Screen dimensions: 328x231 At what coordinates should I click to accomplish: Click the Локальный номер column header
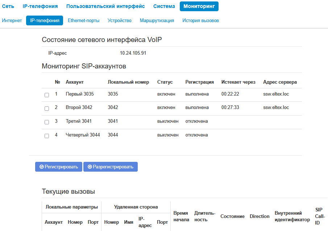[x=128, y=82]
